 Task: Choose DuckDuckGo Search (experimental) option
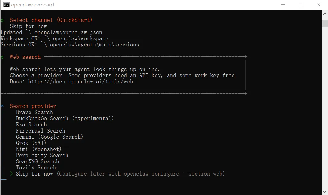coord(65,118)
